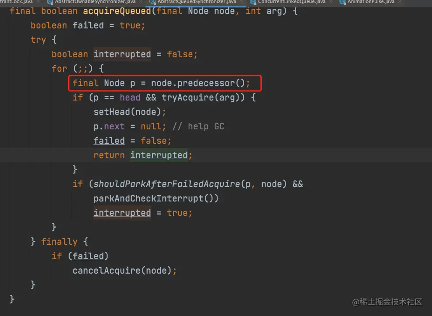Close the AnimationPulse.java tab

point(400,2)
